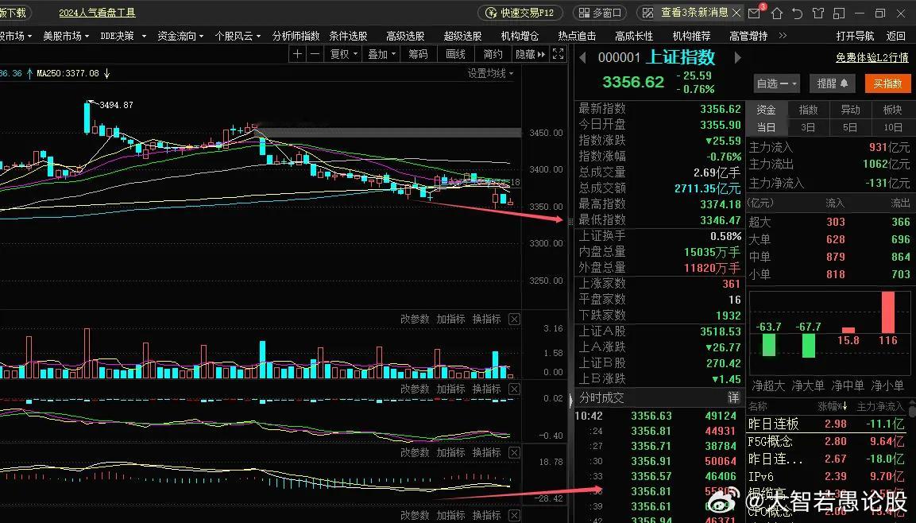The width and height of the screenshot is (916, 523).
Task: Close the new messages notification
Action: (736, 12)
